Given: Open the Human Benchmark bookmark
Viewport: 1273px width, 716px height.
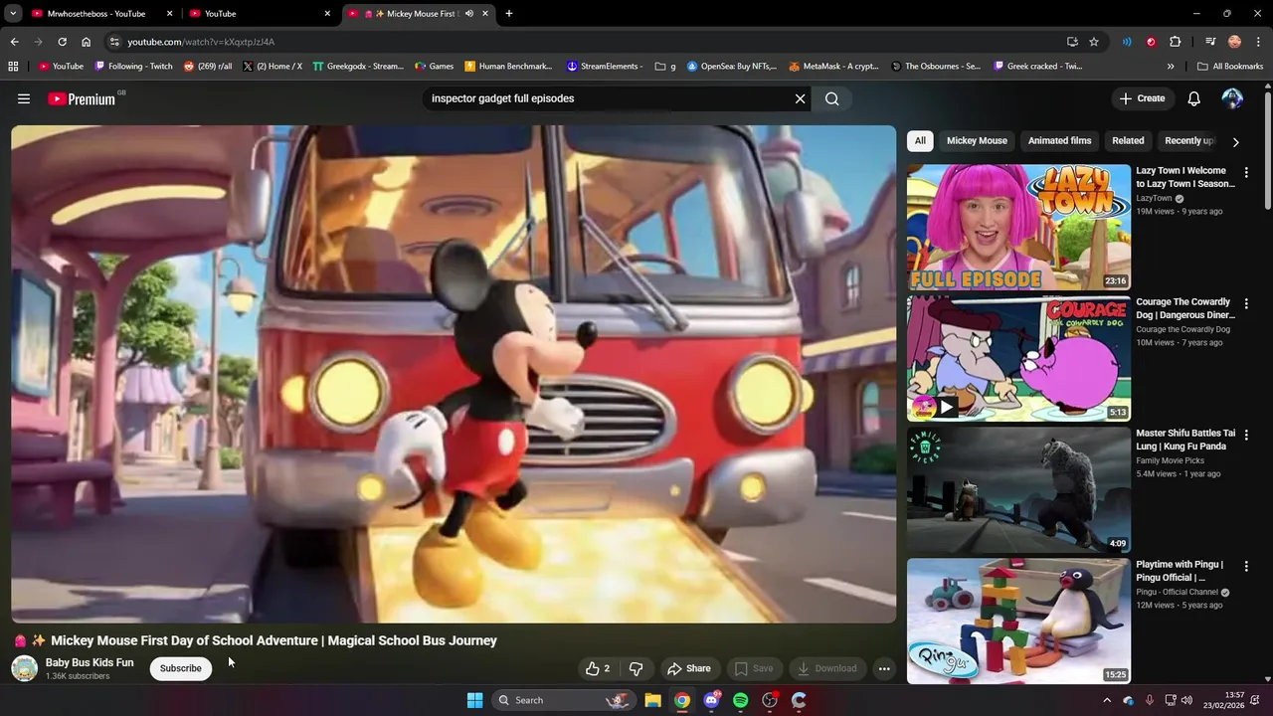Looking at the screenshot, I should 508,67.
